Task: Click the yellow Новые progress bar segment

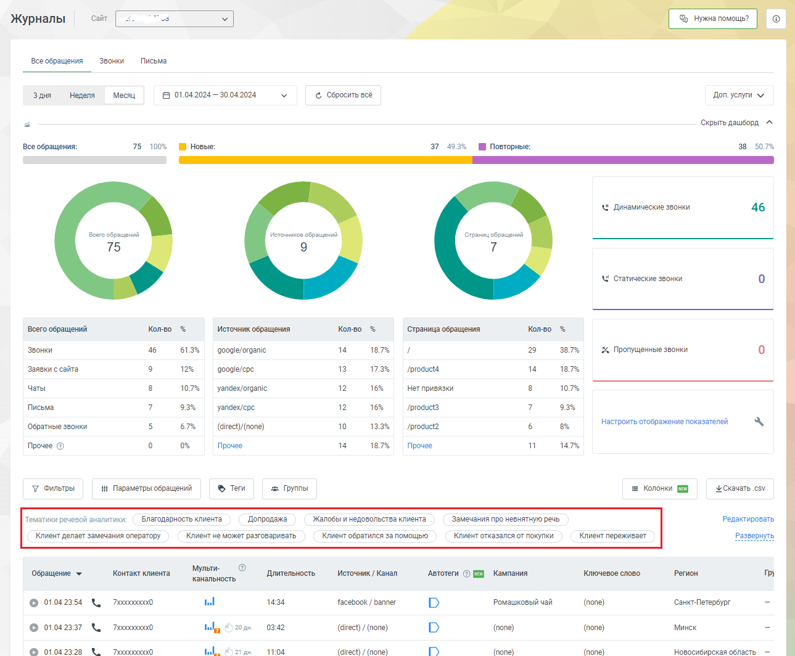Action: point(326,160)
